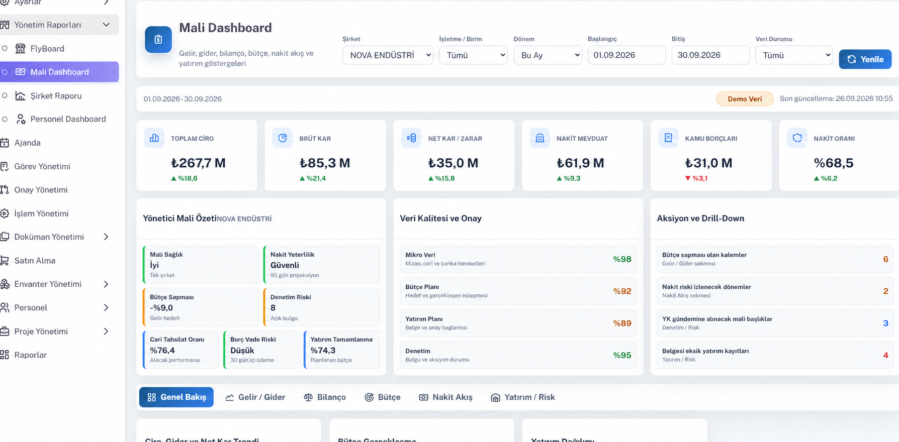The height and width of the screenshot is (442, 899).
Task: Click the Brüt Kar pie chart icon
Action: 283,138
